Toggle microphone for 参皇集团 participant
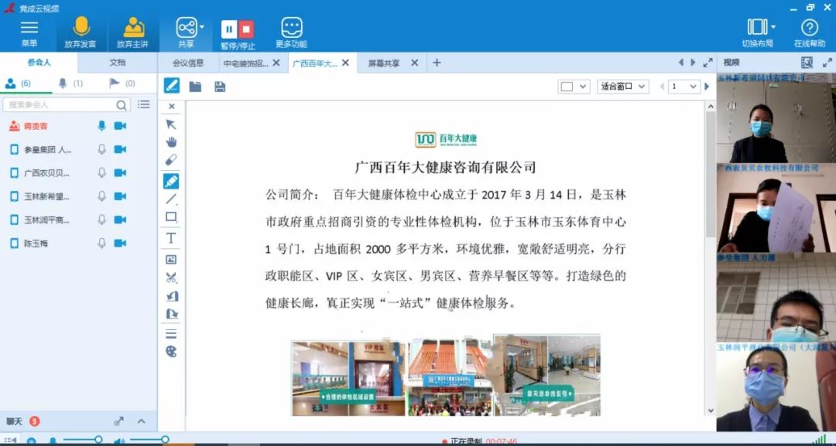836x446 pixels. pyautogui.click(x=102, y=149)
